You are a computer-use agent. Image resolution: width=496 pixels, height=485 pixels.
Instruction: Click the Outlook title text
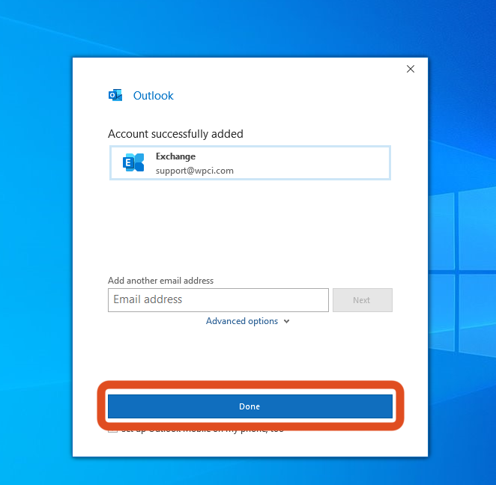(x=153, y=96)
